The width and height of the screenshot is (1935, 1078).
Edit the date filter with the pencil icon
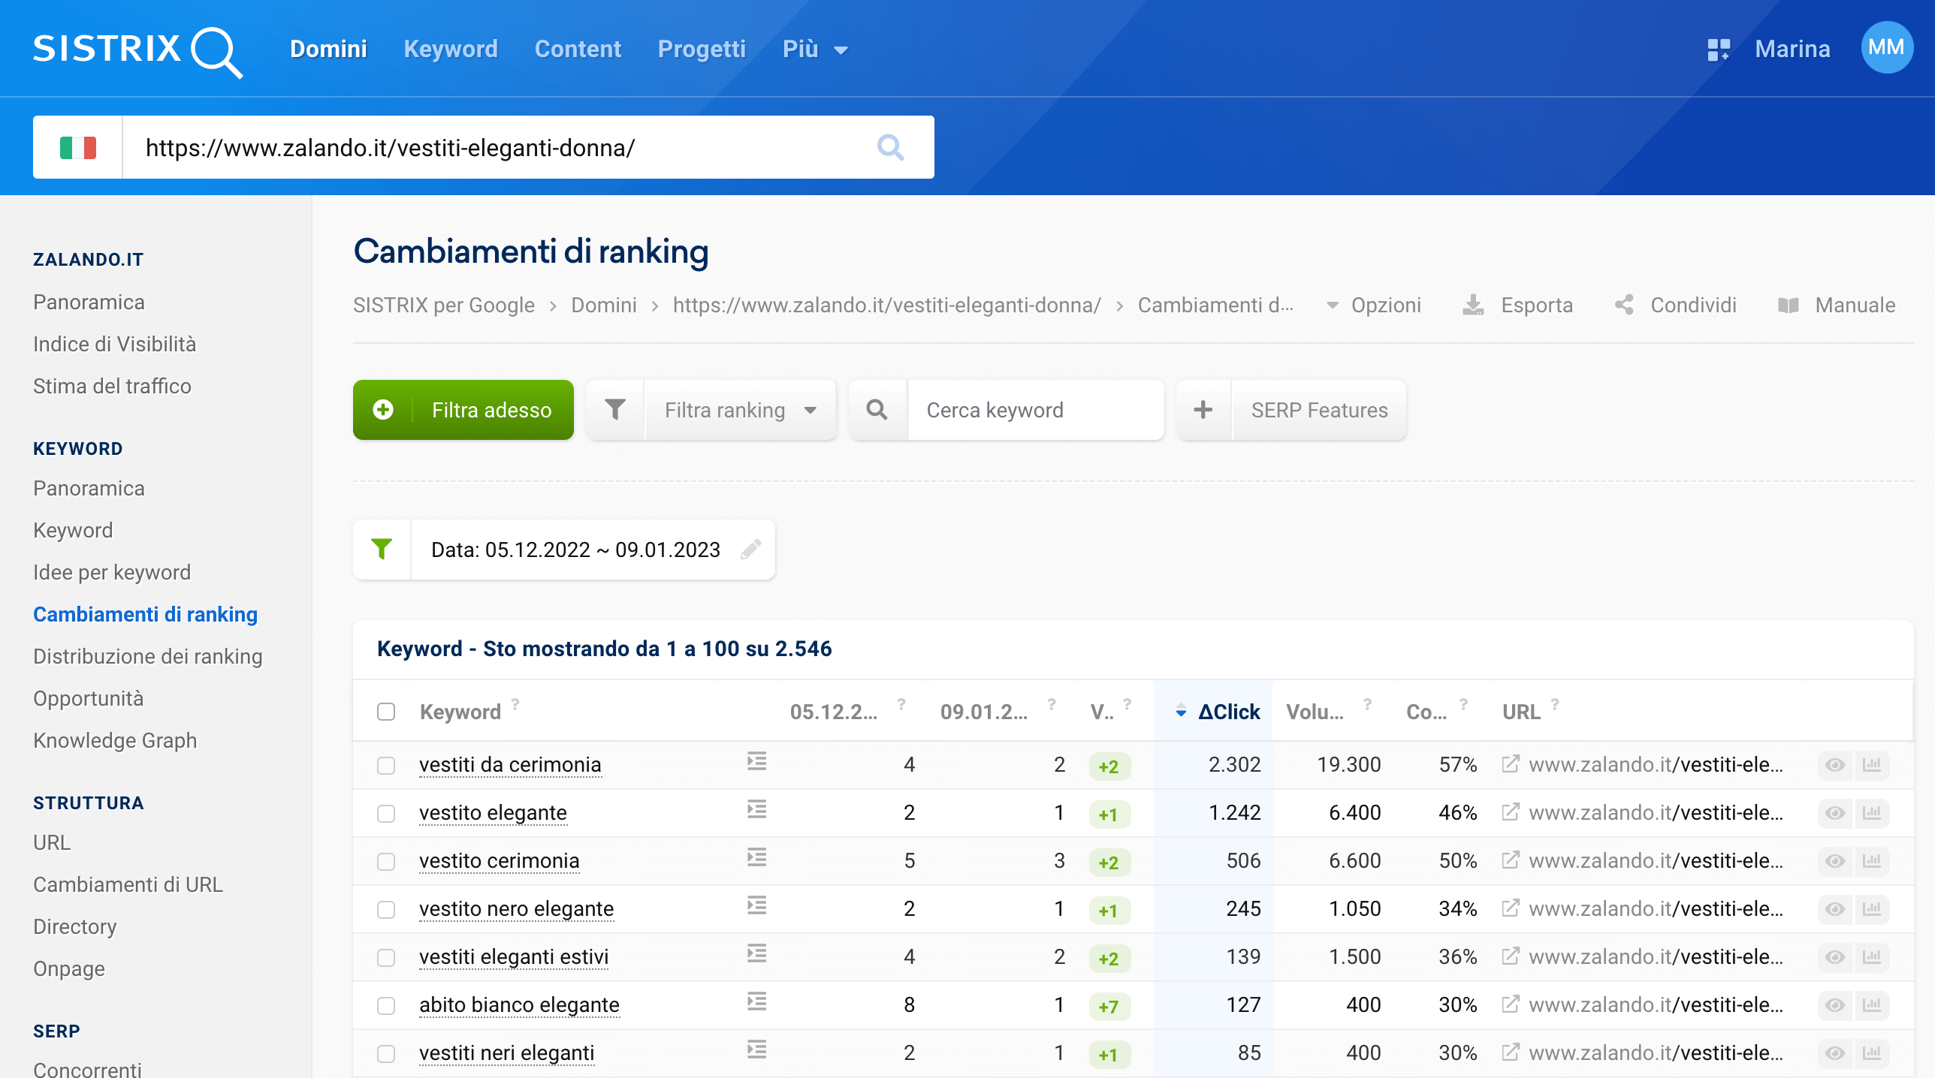pyautogui.click(x=750, y=550)
